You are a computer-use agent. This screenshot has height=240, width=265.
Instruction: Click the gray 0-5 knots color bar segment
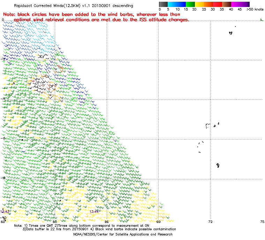coord(163,4)
